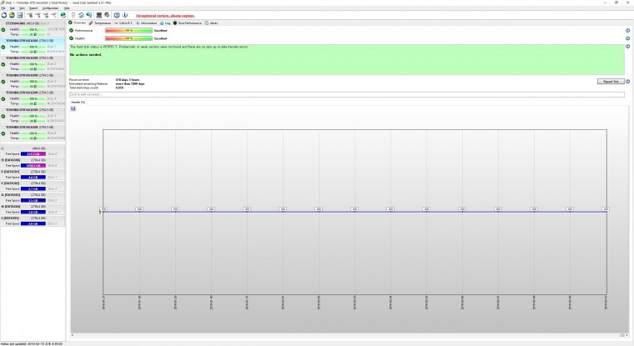Click the first of four disk test toolbar icons
The height and width of the screenshot is (346, 634).
click(30, 15)
